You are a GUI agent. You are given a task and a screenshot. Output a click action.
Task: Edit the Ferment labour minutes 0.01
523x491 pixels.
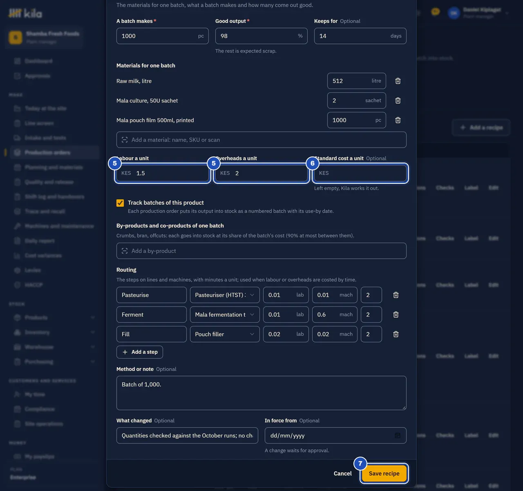tap(286, 315)
